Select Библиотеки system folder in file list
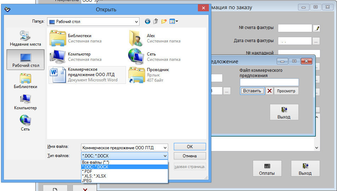The image size is (337, 191). coord(75,38)
